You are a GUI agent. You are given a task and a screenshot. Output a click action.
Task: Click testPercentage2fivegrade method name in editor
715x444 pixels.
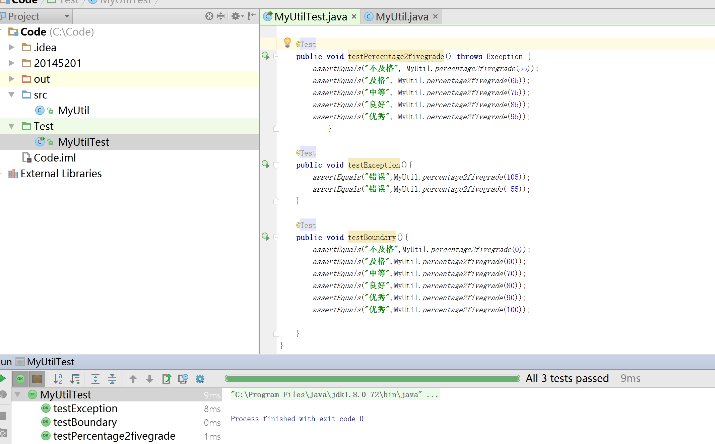(396, 56)
